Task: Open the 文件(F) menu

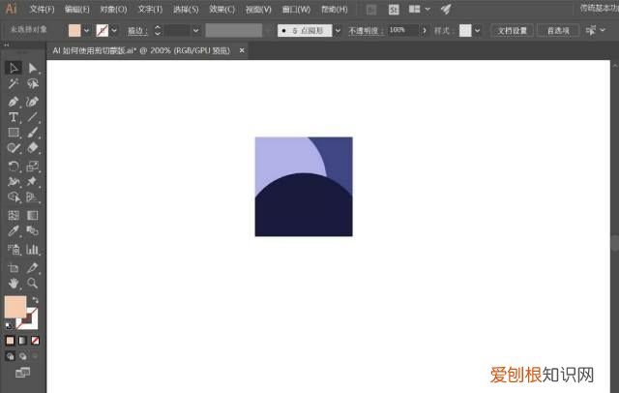Action: click(x=42, y=9)
